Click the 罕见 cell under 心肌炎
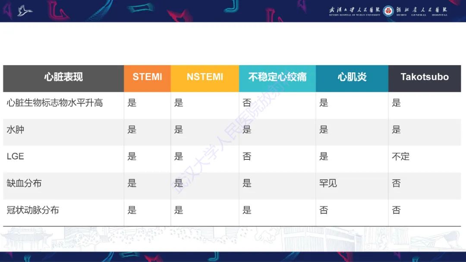Image resolution: width=466 pixels, height=262 pixels. tap(328, 183)
